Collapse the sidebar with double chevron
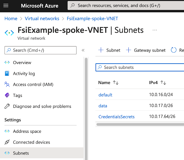Viewport: 184px width, 160px height. point(83,50)
